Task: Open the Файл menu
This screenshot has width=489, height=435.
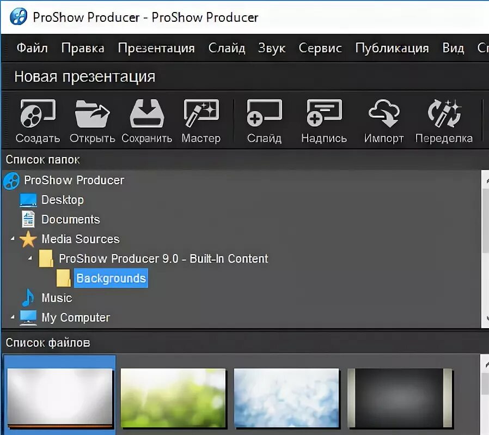Action: tap(32, 48)
